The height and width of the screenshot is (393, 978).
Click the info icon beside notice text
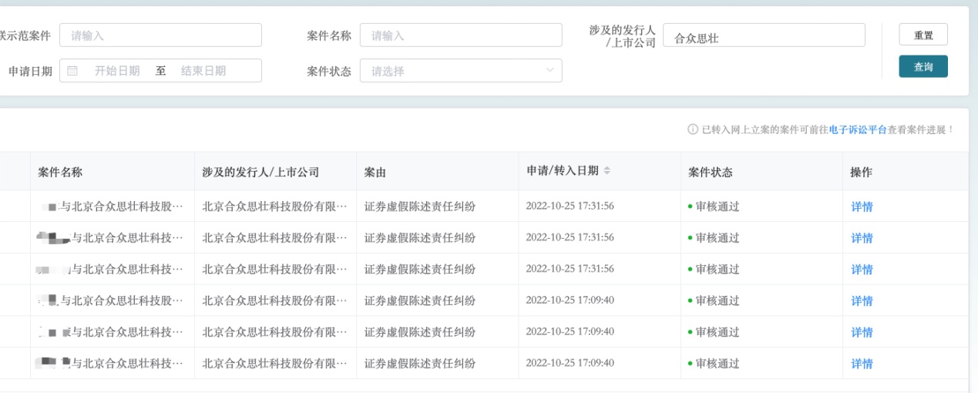(692, 129)
